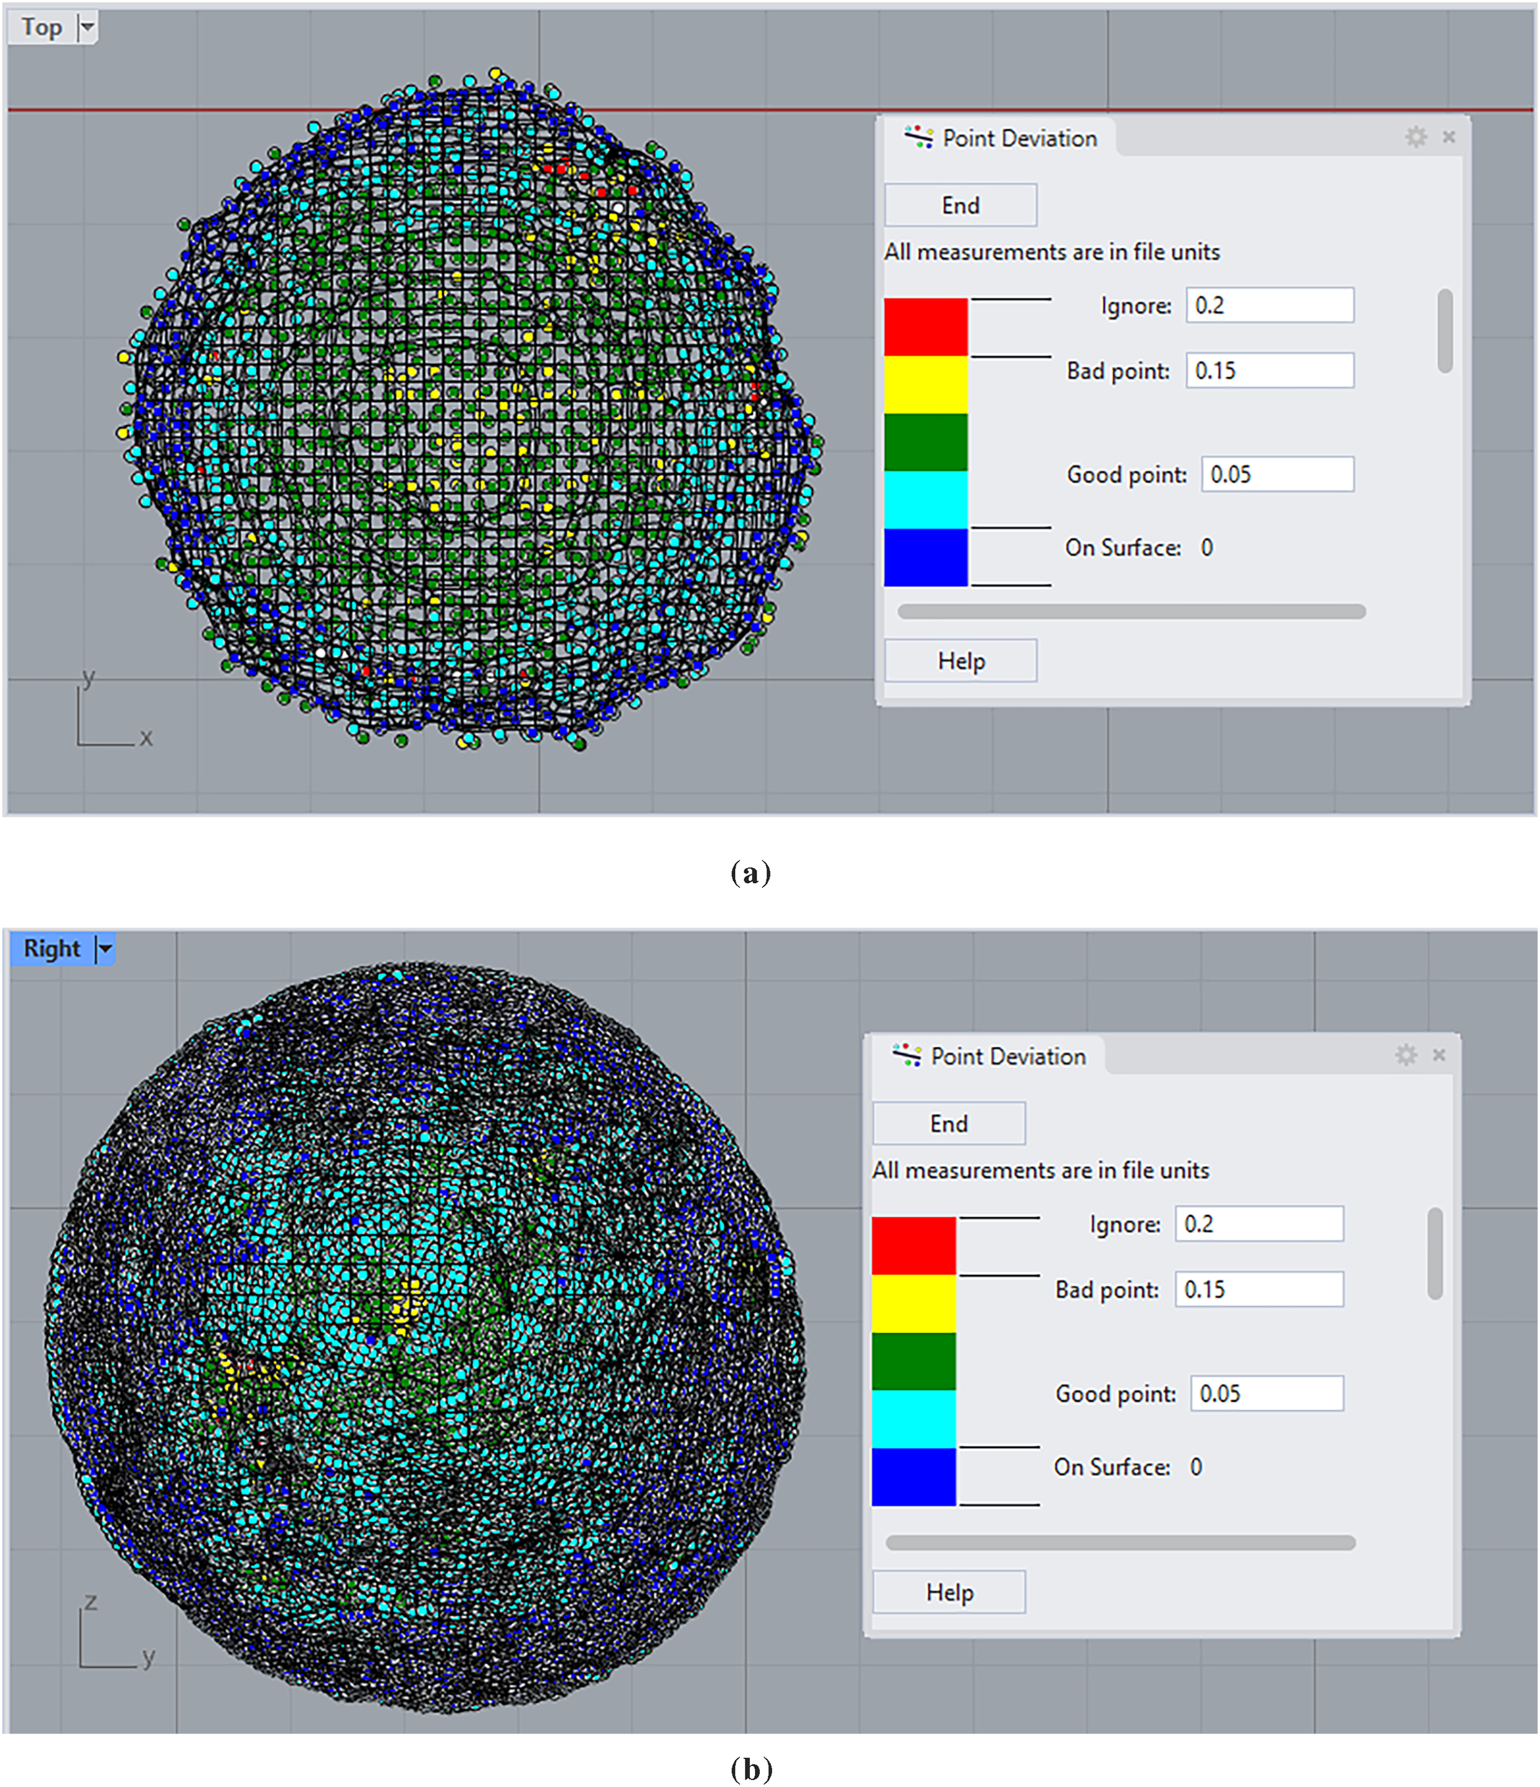Screen dimensions: 1540x1787
Task: Click the Top viewport title label
Action: tap(42, 27)
